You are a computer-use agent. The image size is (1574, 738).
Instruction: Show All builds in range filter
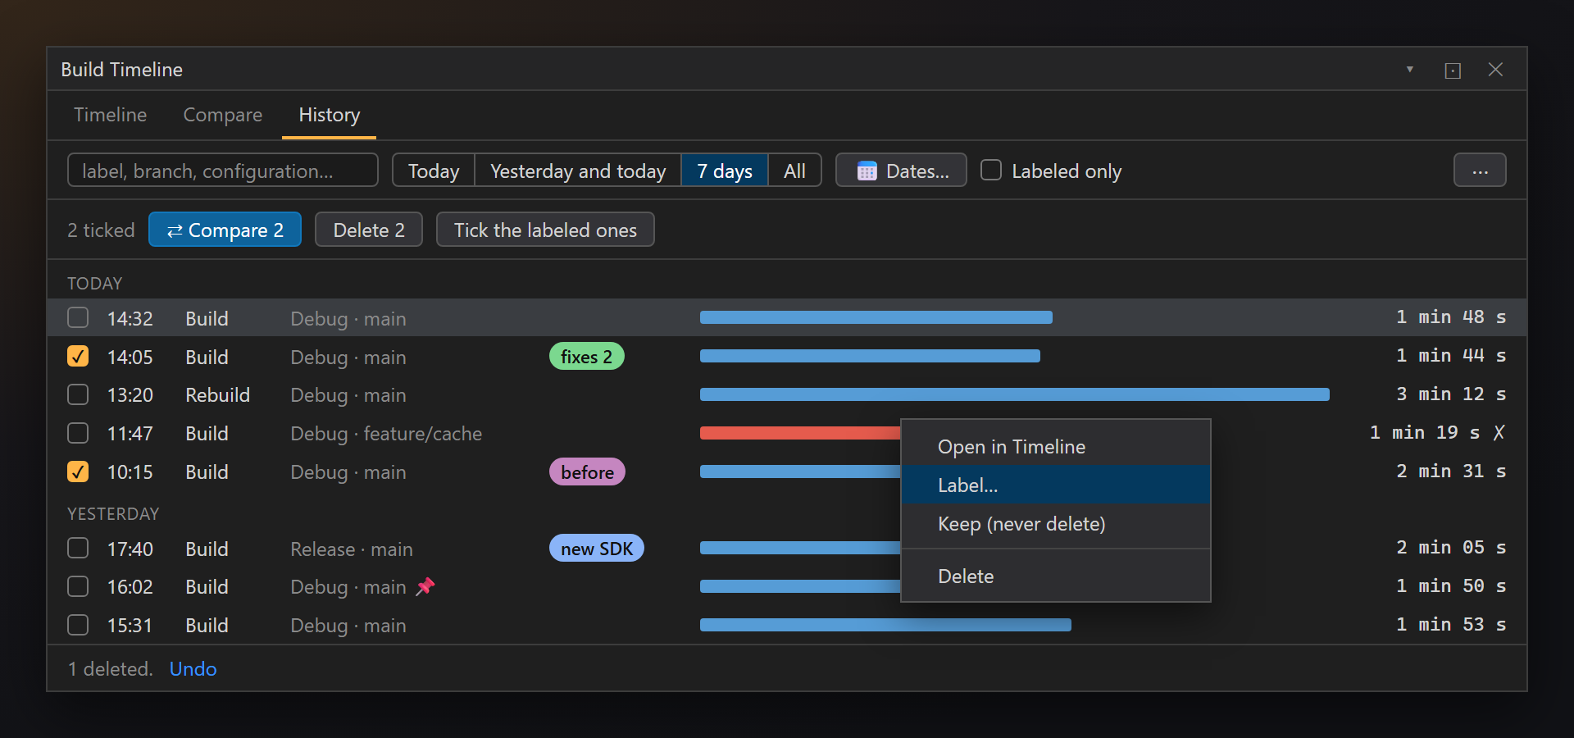(794, 171)
